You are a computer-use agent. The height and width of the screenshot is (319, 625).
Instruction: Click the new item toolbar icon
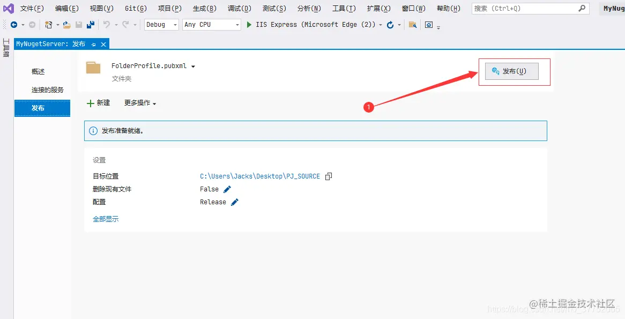[x=49, y=25]
